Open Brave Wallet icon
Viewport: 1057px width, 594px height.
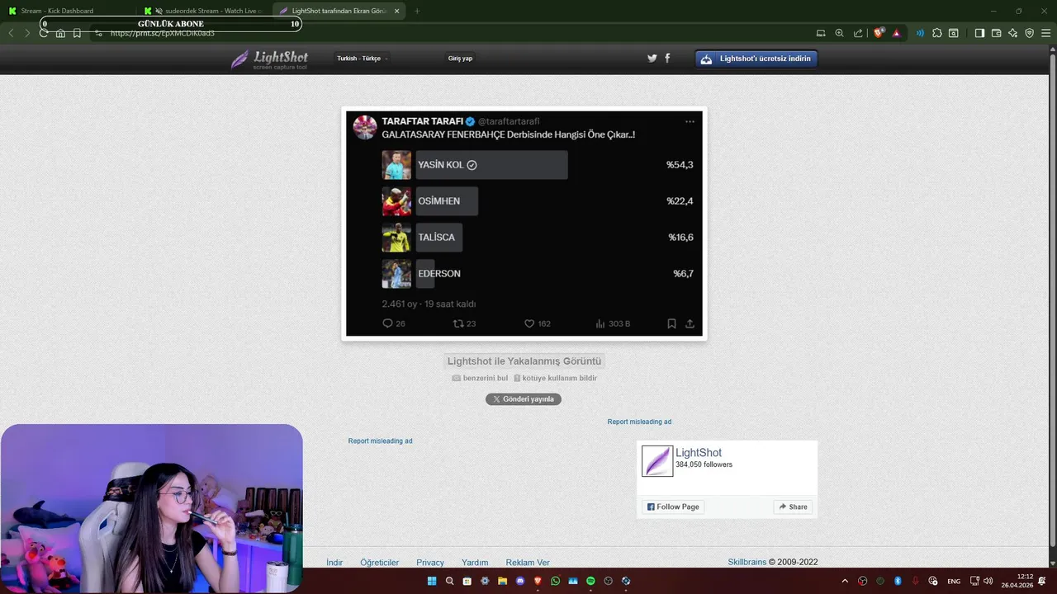[x=996, y=33]
